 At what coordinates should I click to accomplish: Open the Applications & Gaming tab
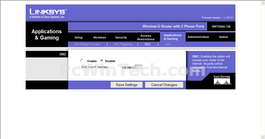pos(172,37)
